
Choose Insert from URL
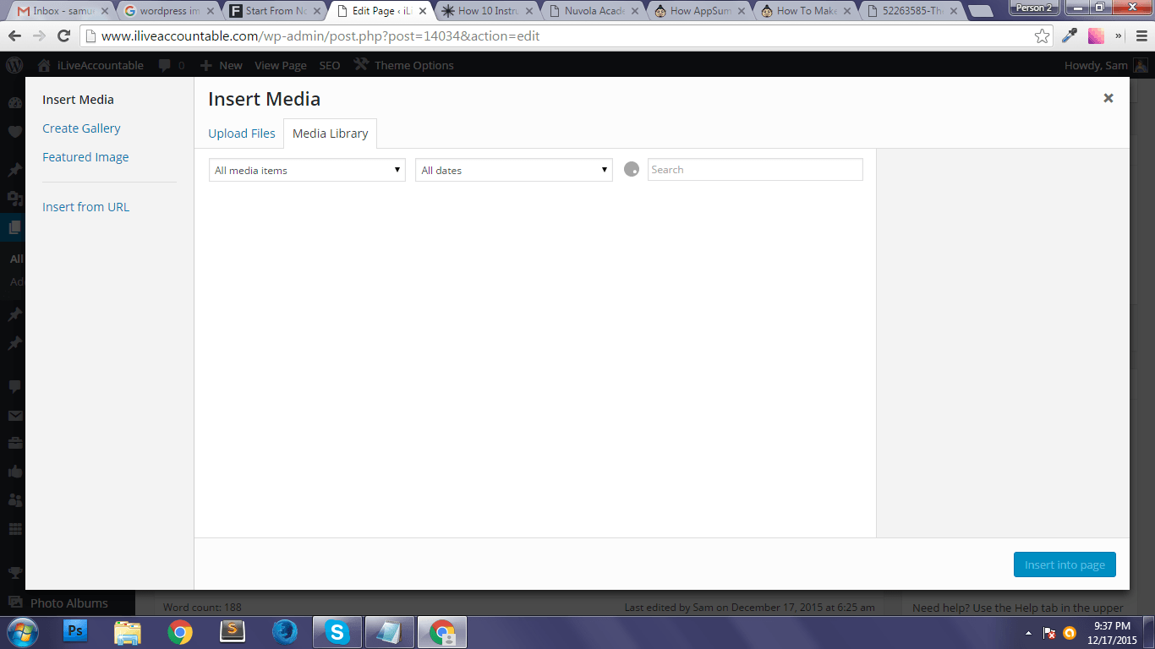click(85, 207)
